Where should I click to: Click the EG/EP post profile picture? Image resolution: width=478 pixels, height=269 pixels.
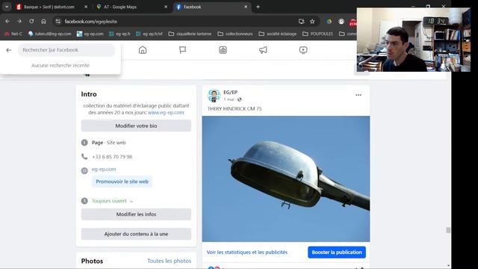click(214, 96)
